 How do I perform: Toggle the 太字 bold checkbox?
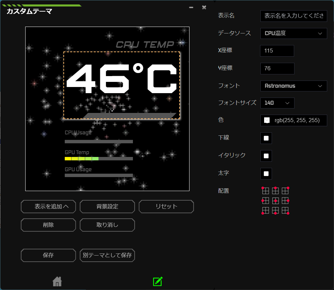click(x=266, y=174)
